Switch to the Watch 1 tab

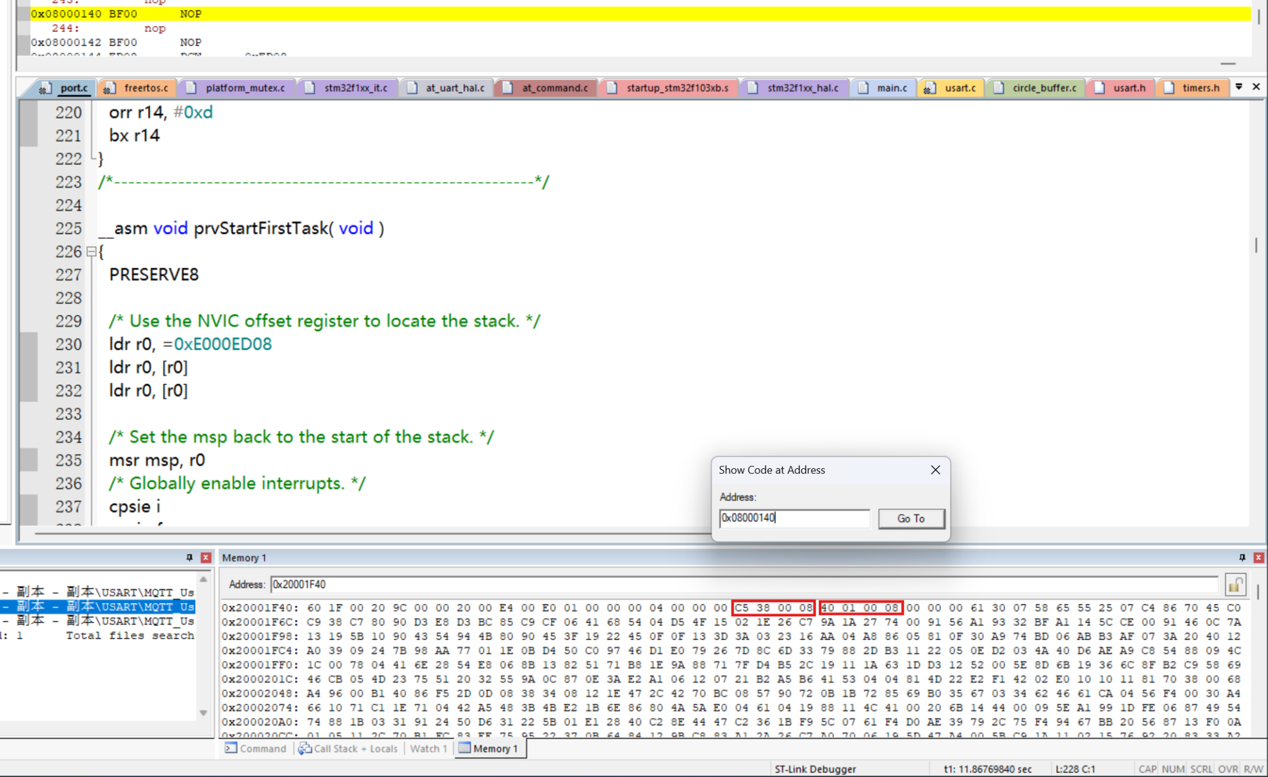point(428,749)
